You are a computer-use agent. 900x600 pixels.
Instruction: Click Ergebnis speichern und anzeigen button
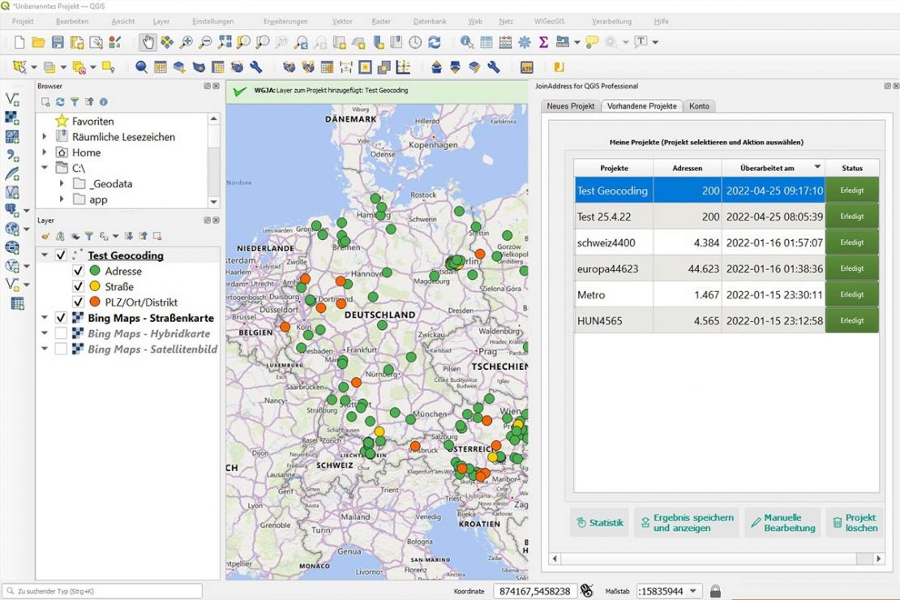[x=687, y=522]
